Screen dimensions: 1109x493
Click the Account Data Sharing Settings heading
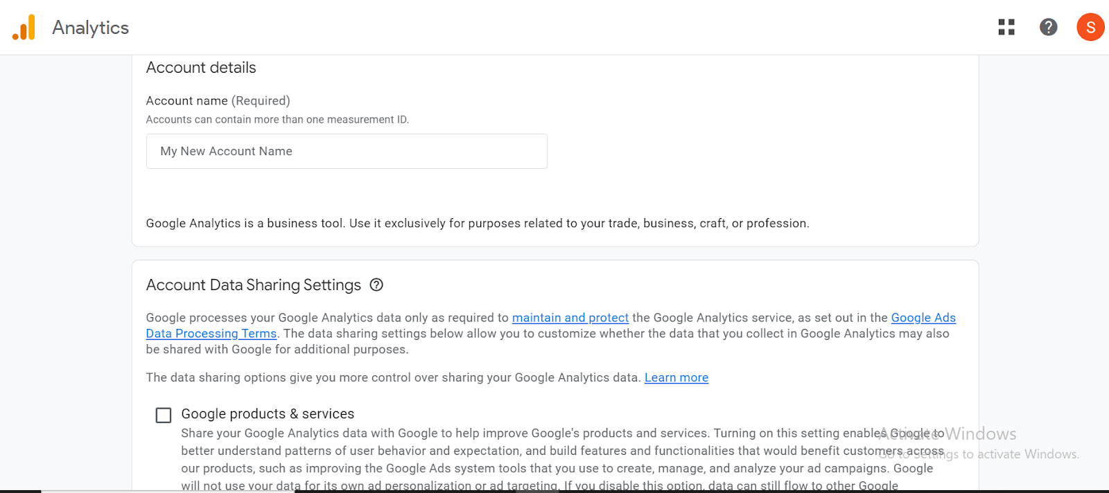(254, 285)
